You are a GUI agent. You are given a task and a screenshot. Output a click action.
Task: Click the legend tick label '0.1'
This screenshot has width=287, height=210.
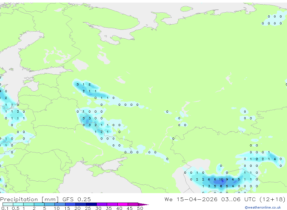pyautogui.click(x=5, y=208)
